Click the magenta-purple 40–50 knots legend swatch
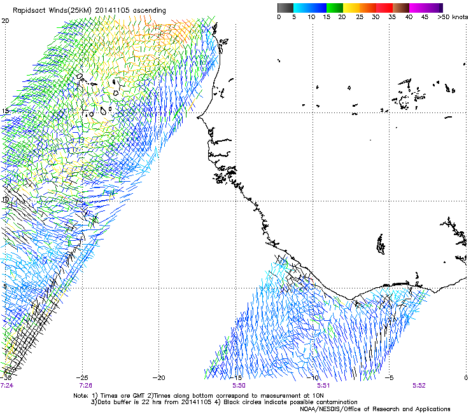 pyautogui.click(x=426, y=8)
